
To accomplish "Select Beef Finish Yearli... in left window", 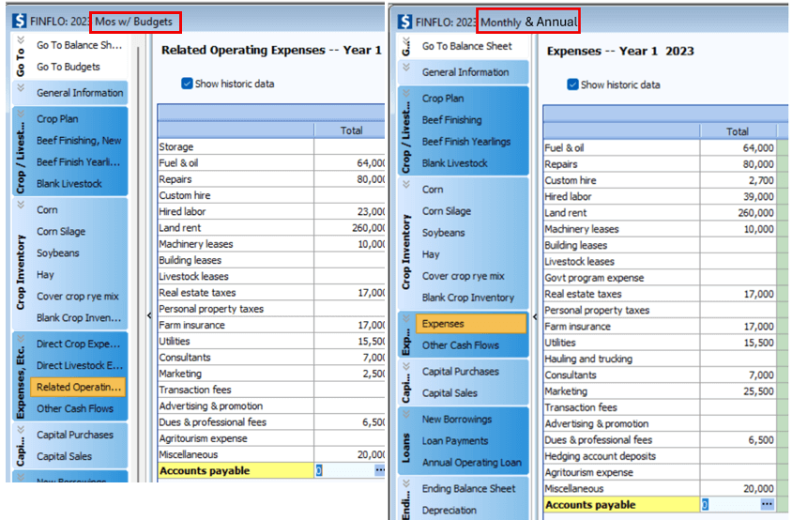I will pyautogui.click(x=78, y=161).
